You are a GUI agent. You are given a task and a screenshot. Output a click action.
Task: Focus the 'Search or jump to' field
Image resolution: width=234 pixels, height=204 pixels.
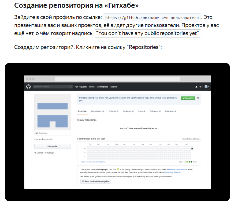tap(53, 86)
